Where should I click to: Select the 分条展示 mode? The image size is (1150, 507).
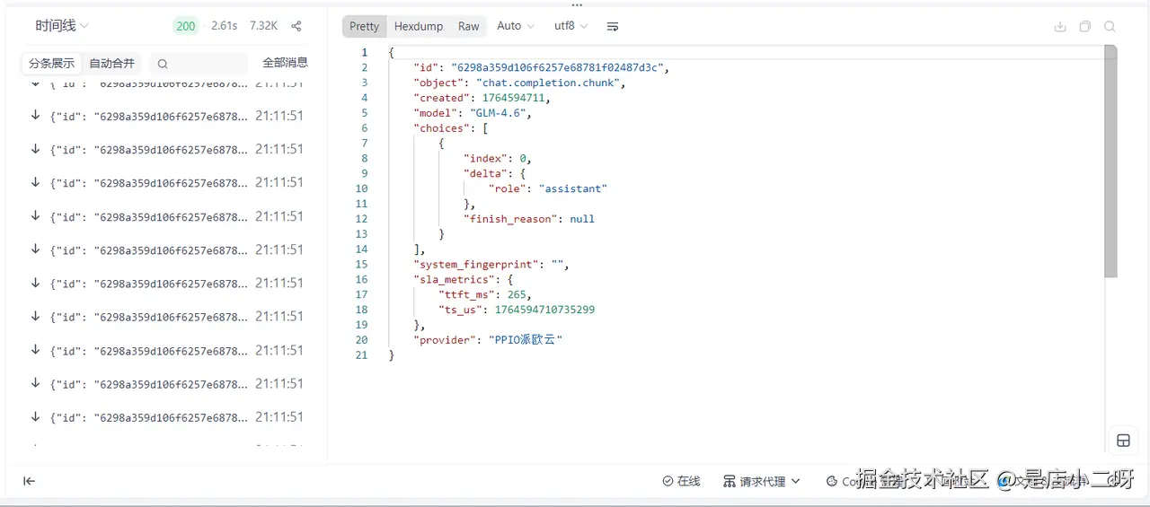tap(52, 63)
